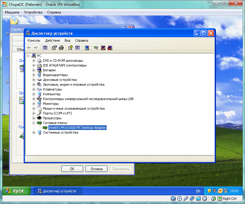Toggle the console tree show/hide toolbar icon
245x204 pixels.
point(45,48)
